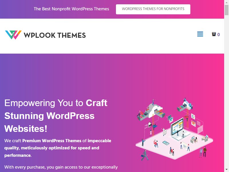Click the WPLook Themes logo
The height and width of the screenshot is (172, 229).
[x=45, y=35]
